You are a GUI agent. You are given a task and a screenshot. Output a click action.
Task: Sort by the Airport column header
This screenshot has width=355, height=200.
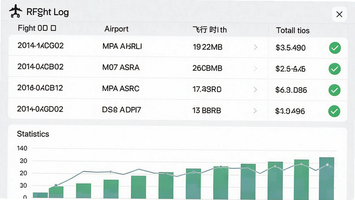tap(116, 29)
